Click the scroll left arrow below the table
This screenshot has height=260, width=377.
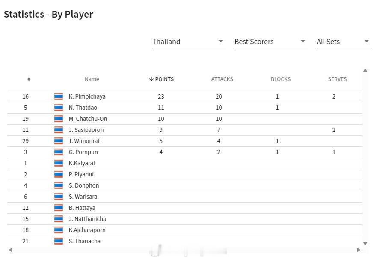point(11,250)
